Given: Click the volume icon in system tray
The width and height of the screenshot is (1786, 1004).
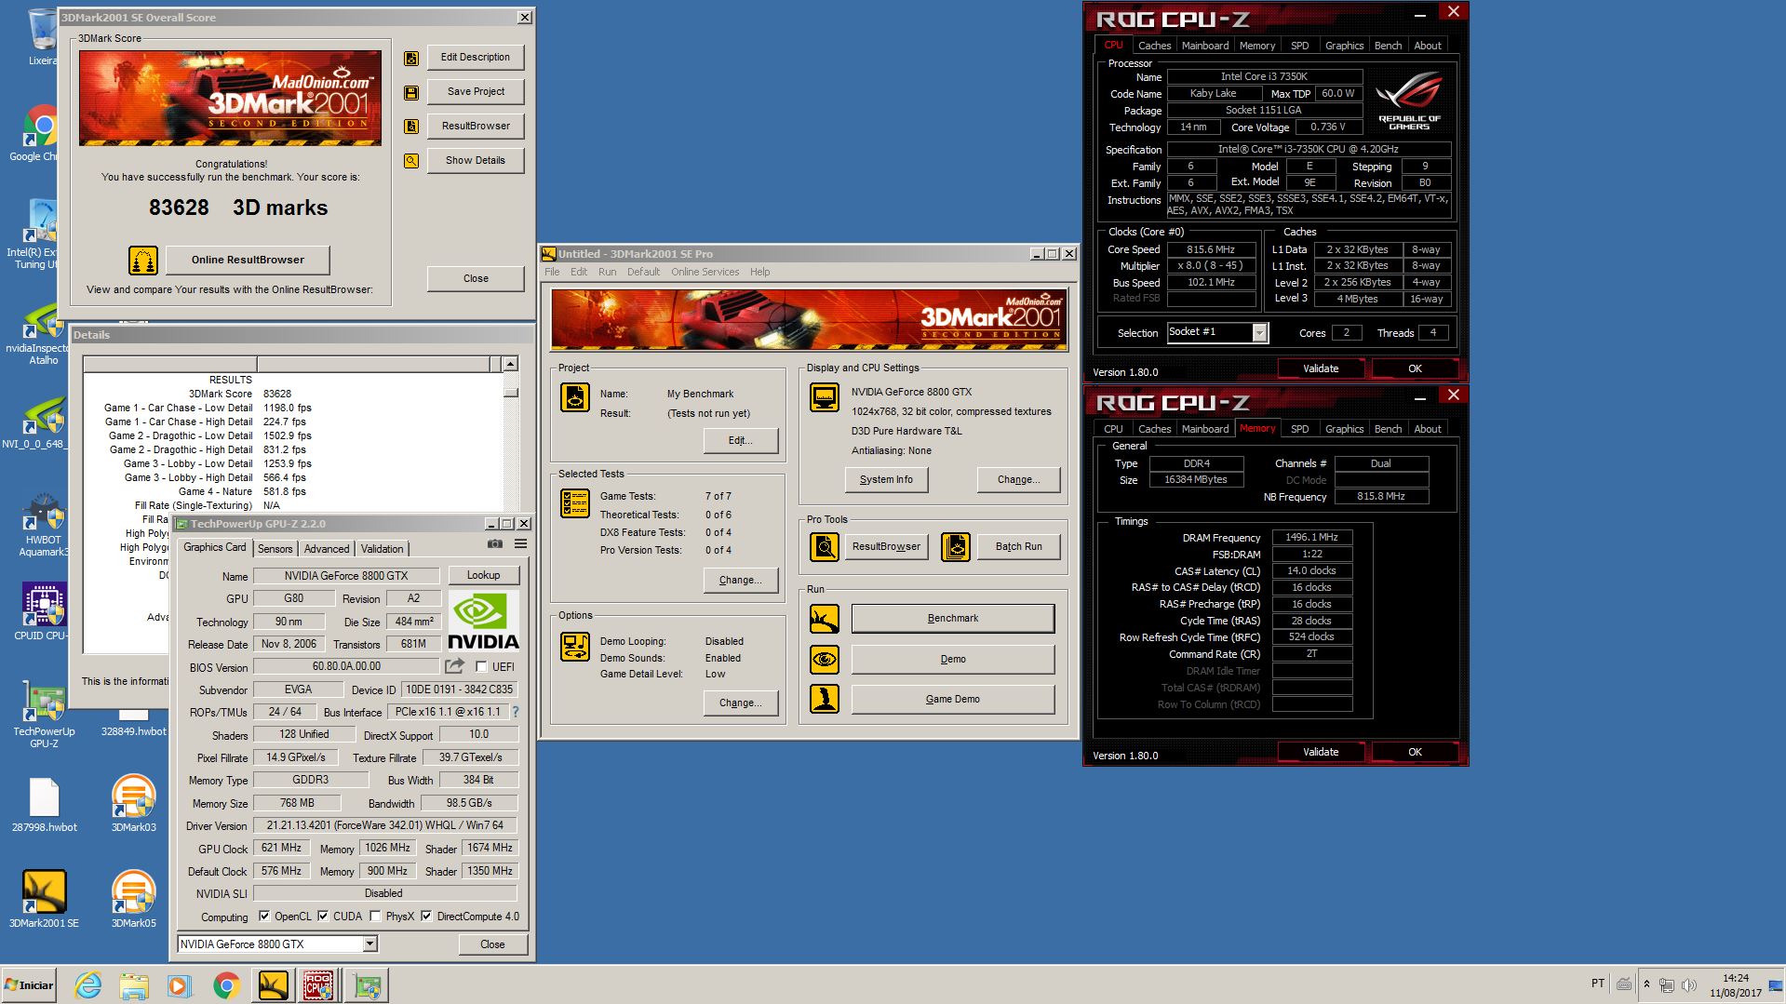Looking at the screenshot, I should pyautogui.click(x=1689, y=984).
